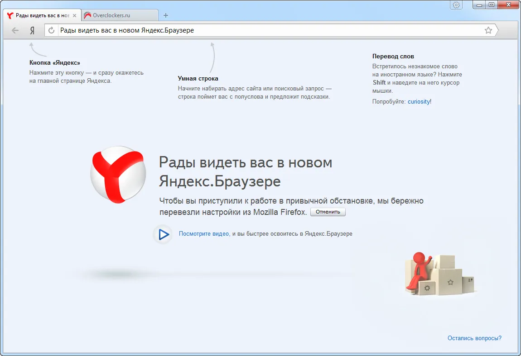
Task: Click the Overclockers.ru tab favicon
Action: coord(88,15)
